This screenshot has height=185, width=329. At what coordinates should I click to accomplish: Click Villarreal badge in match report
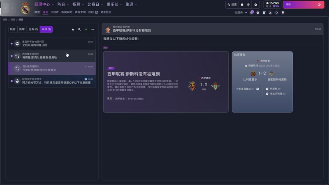click(x=253, y=74)
